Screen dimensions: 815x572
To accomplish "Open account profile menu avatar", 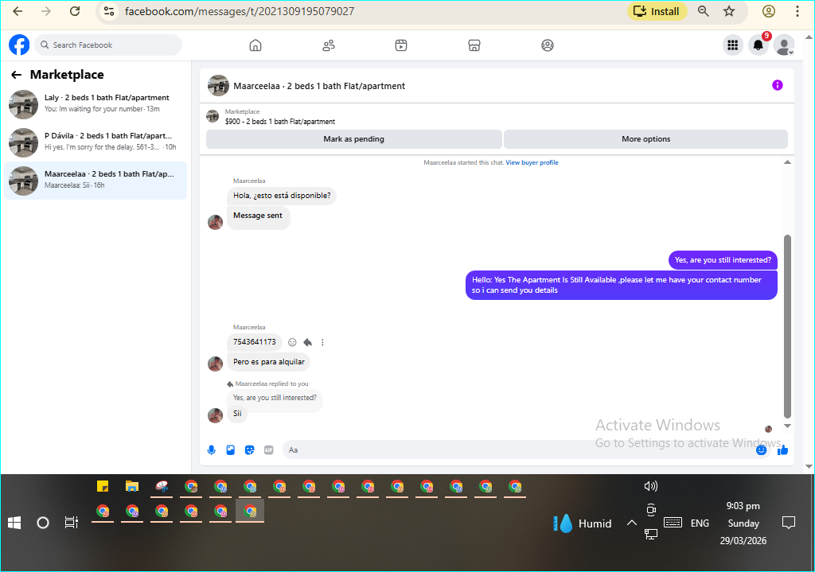I will point(784,45).
